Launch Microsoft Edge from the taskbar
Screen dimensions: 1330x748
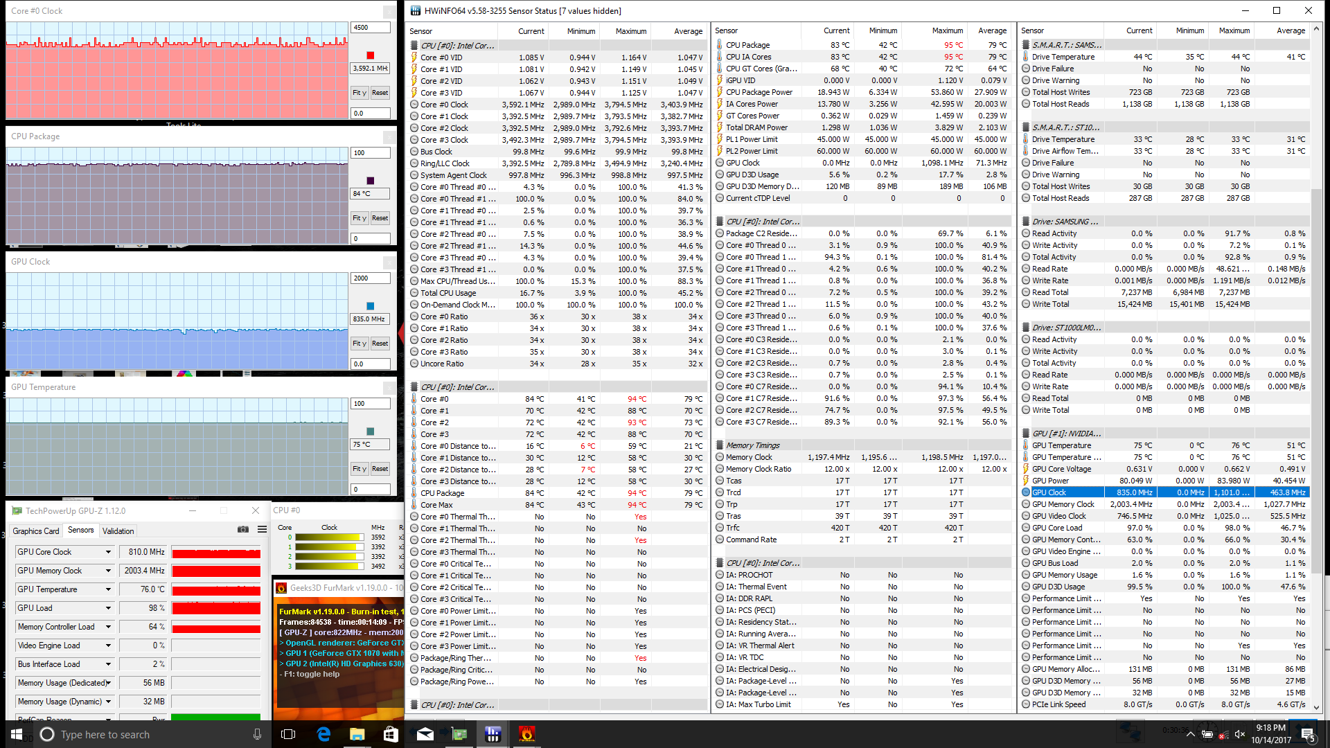tap(323, 734)
